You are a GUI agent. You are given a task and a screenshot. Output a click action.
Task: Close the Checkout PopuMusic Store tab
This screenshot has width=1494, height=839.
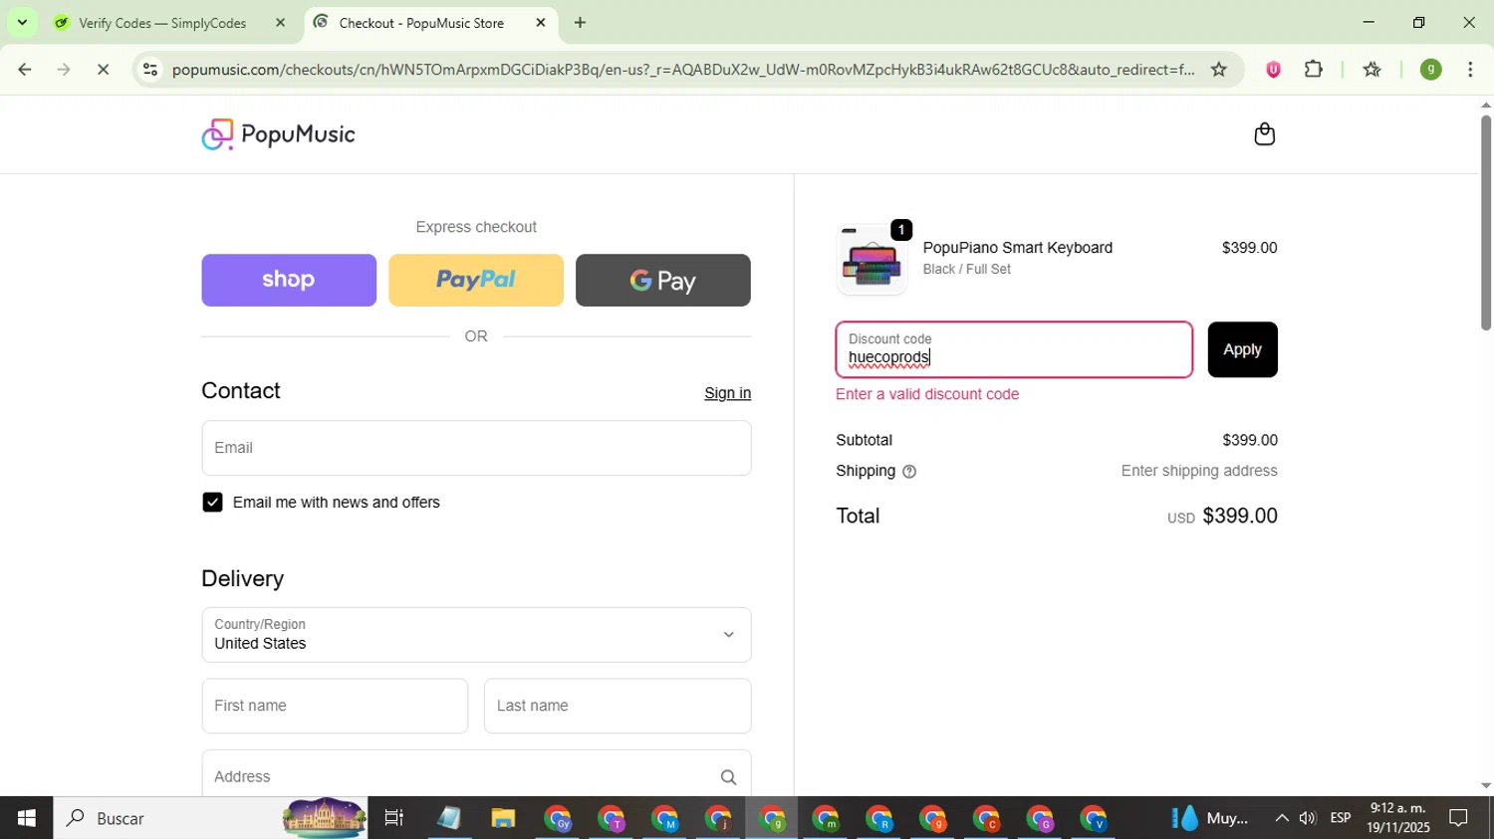coord(541,23)
